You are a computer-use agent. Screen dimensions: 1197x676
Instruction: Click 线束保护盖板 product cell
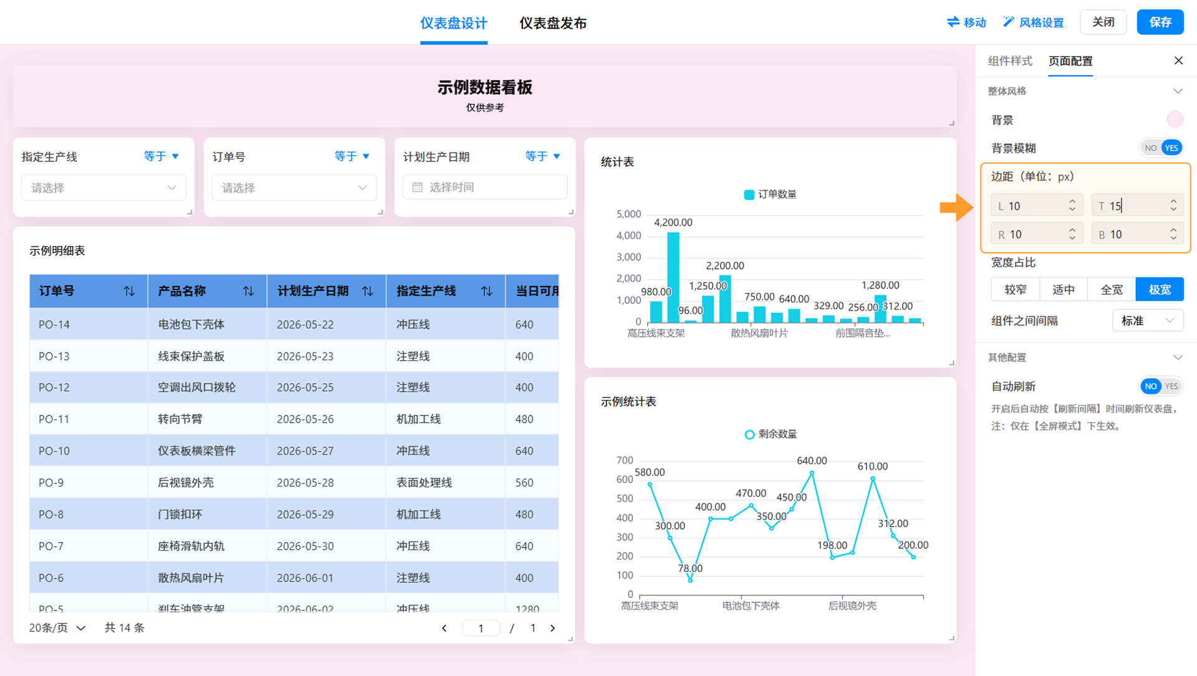(207, 356)
